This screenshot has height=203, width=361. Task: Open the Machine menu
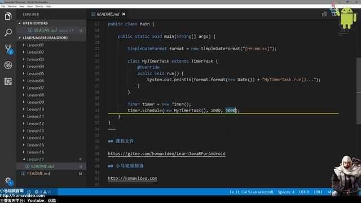point(12,6)
